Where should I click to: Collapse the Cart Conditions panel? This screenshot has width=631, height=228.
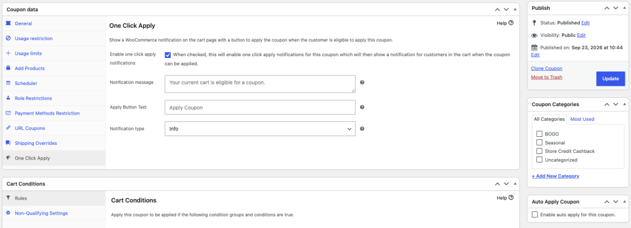pyautogui.click(x=516, y=184)
